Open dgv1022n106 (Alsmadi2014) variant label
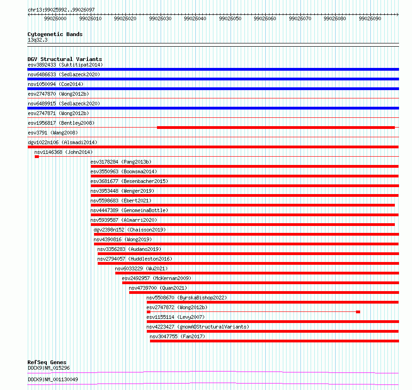The height and width of the screenshot is (390, 412). click(62, 142)
